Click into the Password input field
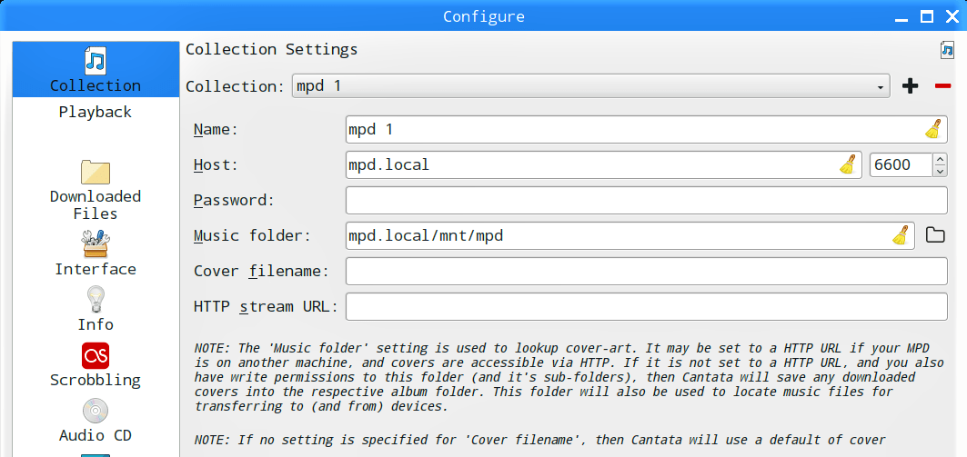 [x=646, y=200]
